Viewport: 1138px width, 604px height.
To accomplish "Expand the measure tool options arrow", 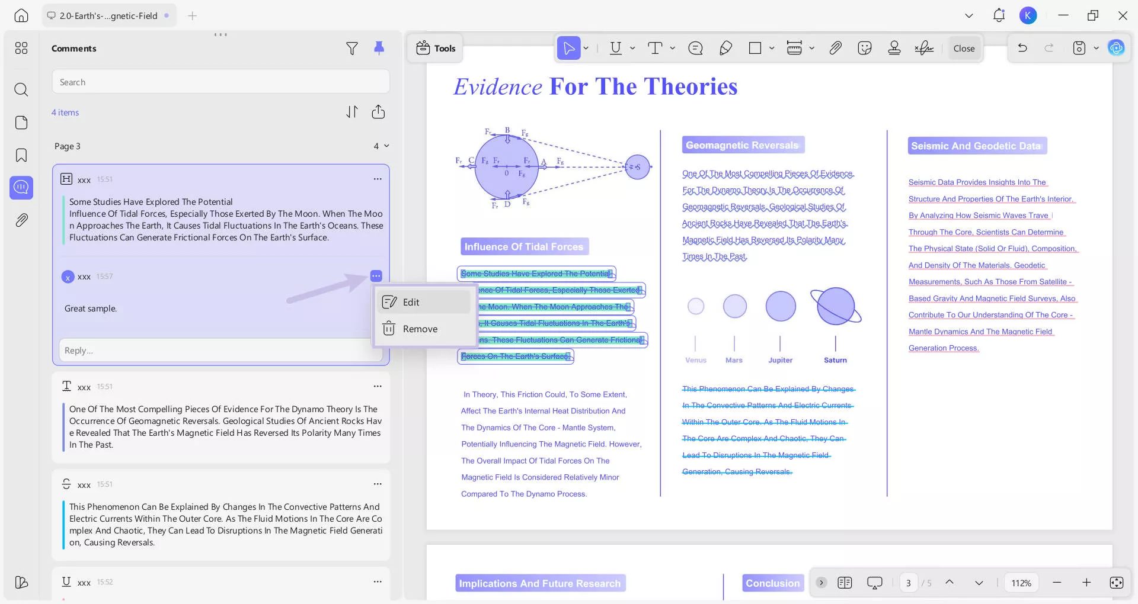I will [x=811, y=49].
